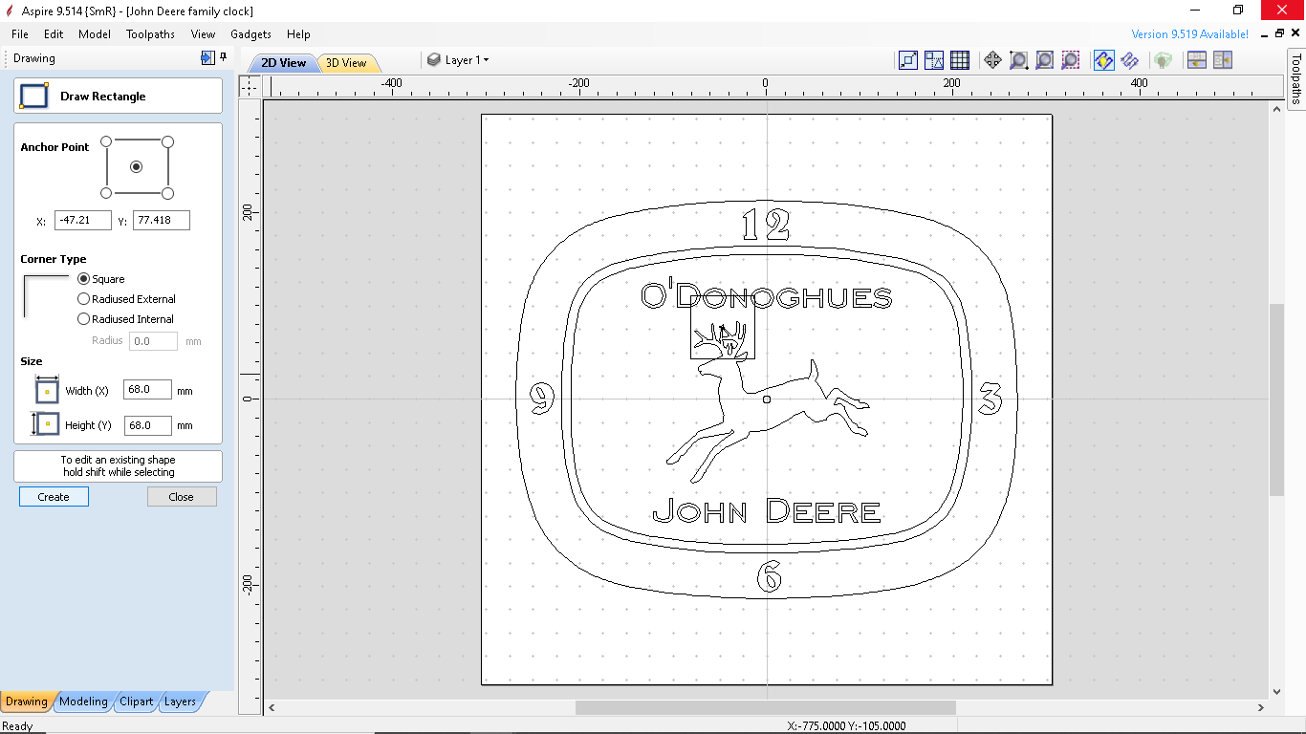This screenshot has height=734, width=1306.
Task: Click the Zoom to Drawing icon
Action: coord(1043,59)
